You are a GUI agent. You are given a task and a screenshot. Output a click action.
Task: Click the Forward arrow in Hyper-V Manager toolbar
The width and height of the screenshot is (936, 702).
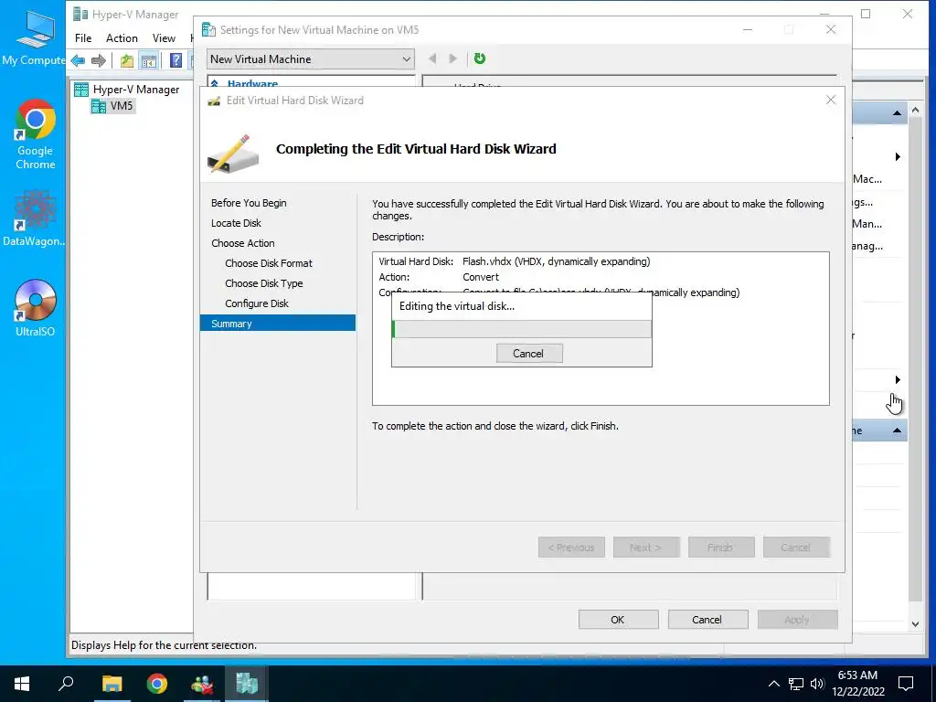click(x=99, y=60)
